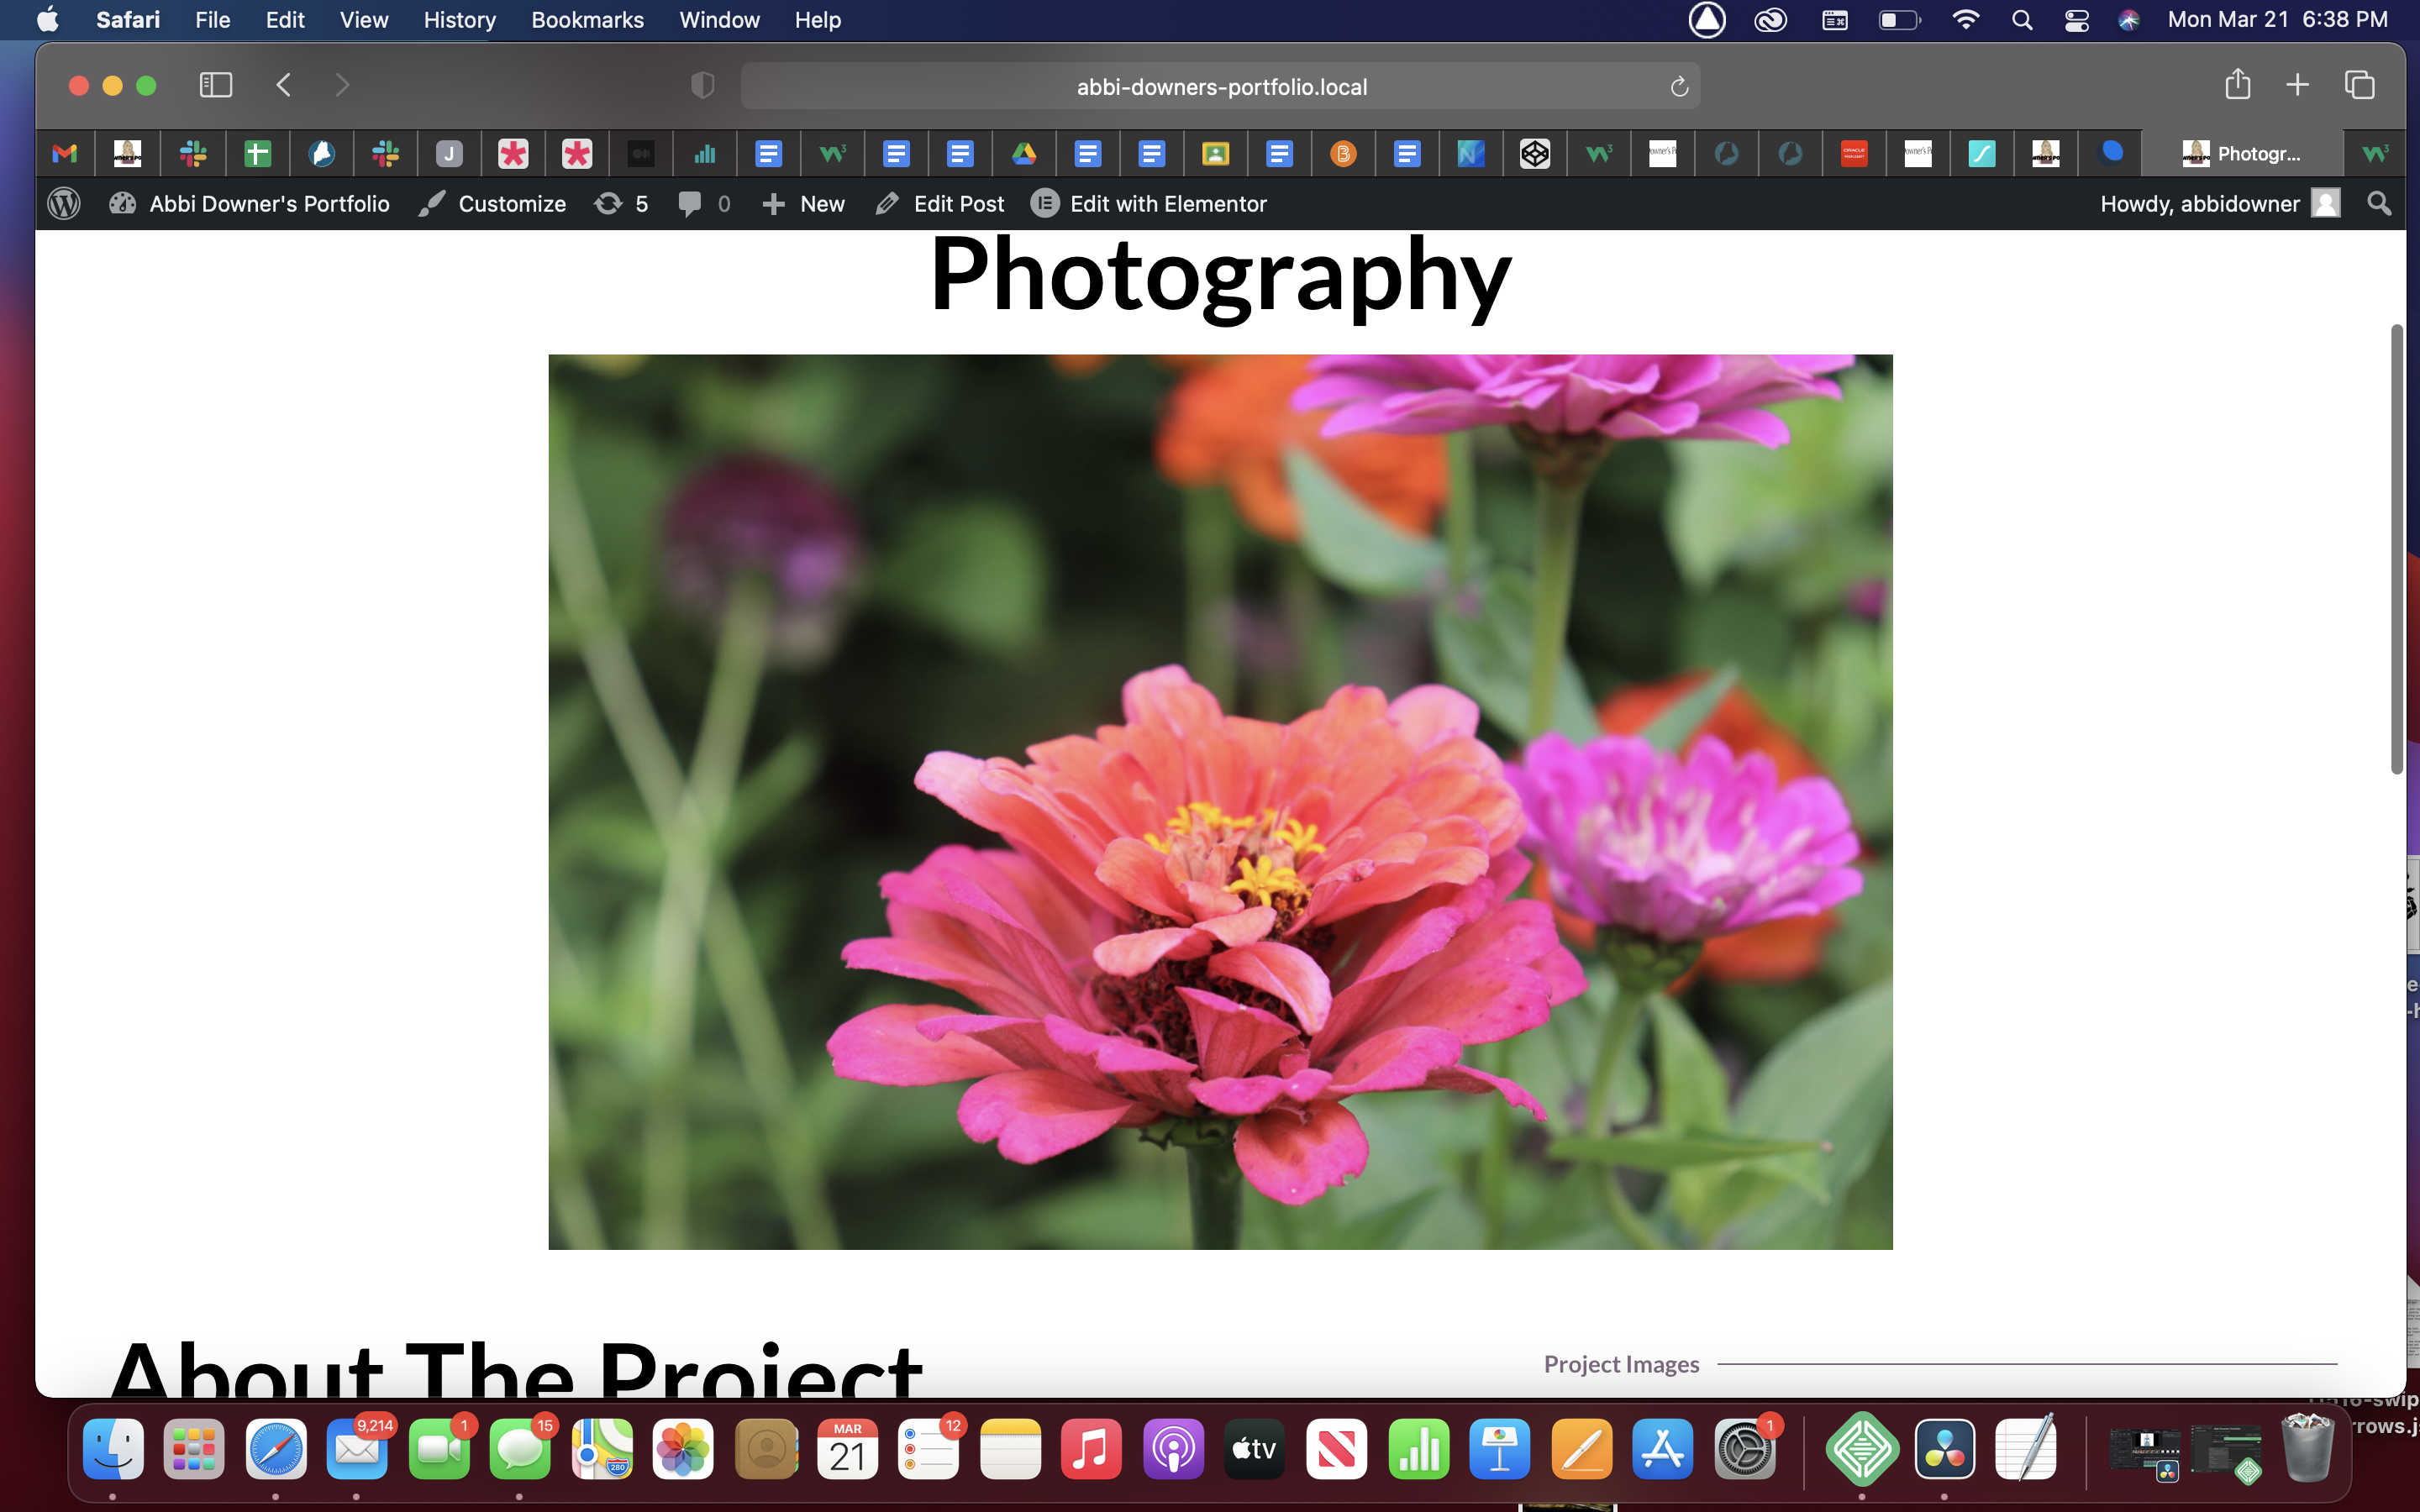
Task: Click the admin bar search magnifier
Action: pos(2379,204)
